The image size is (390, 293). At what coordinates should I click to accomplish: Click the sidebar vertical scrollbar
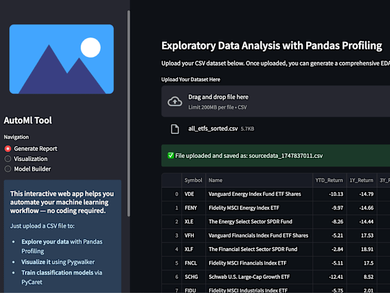tap(128, 113)
